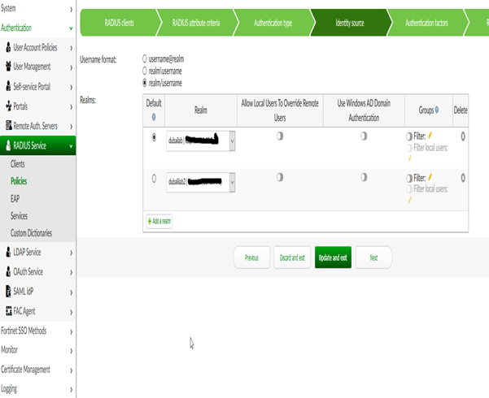Delete the dubailab realm row
The width and height of the screenshot is (489, 398).
(462, 136)
